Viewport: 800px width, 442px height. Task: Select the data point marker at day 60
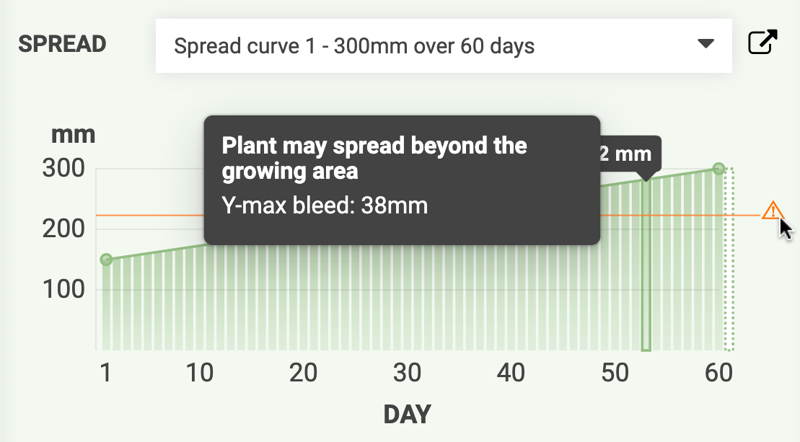coord(718,167)
